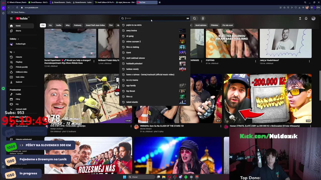321x180 pixels.
Task: Open more options for POPPINS video
Action: pyautogui.click(x=256, y=61)
